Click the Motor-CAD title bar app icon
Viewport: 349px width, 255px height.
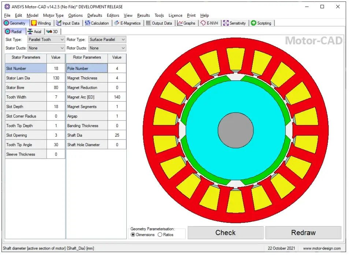click(x=7, y=7)
